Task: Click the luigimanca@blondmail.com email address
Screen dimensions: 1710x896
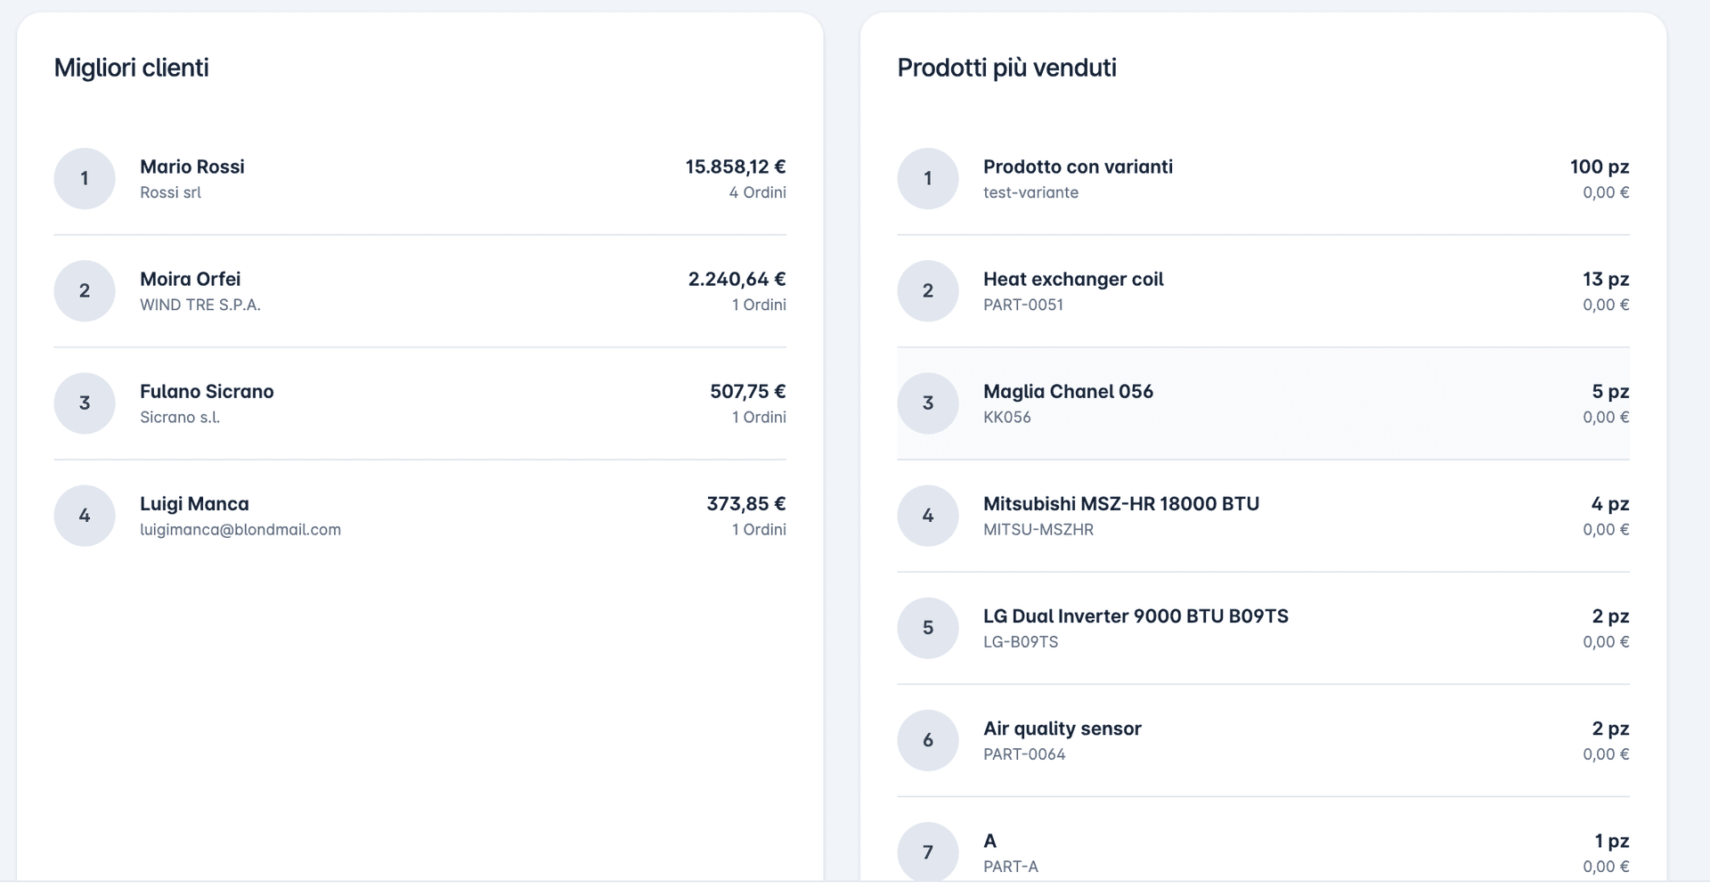Action: tap(240, 529)
